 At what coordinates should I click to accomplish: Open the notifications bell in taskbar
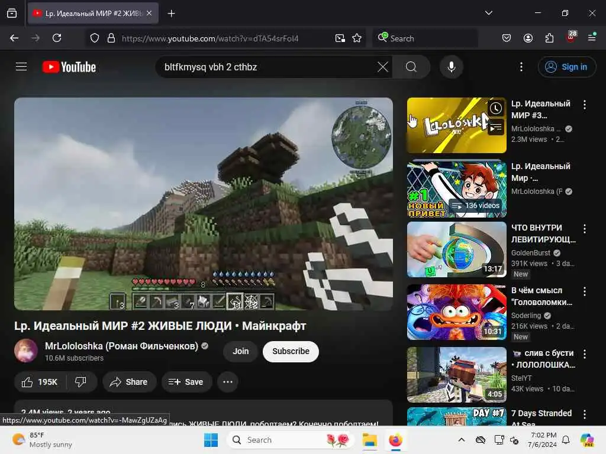566,440
